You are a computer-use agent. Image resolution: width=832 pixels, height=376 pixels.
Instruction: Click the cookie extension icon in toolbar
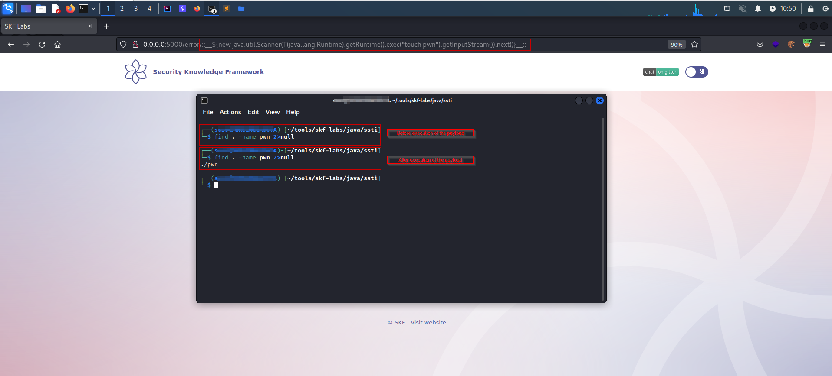point(791,45)
